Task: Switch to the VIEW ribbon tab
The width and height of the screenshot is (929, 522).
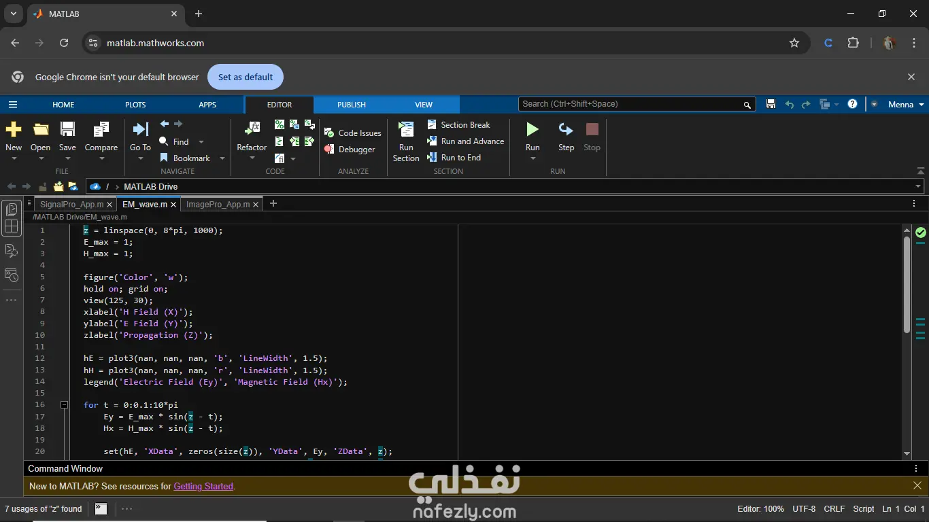Action: click(424, 105)
